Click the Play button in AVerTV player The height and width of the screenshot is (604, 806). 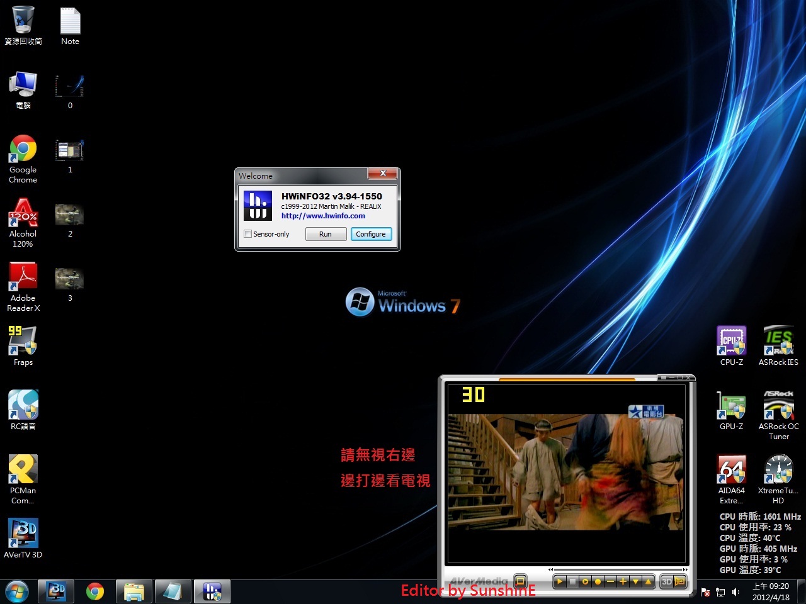559,581
